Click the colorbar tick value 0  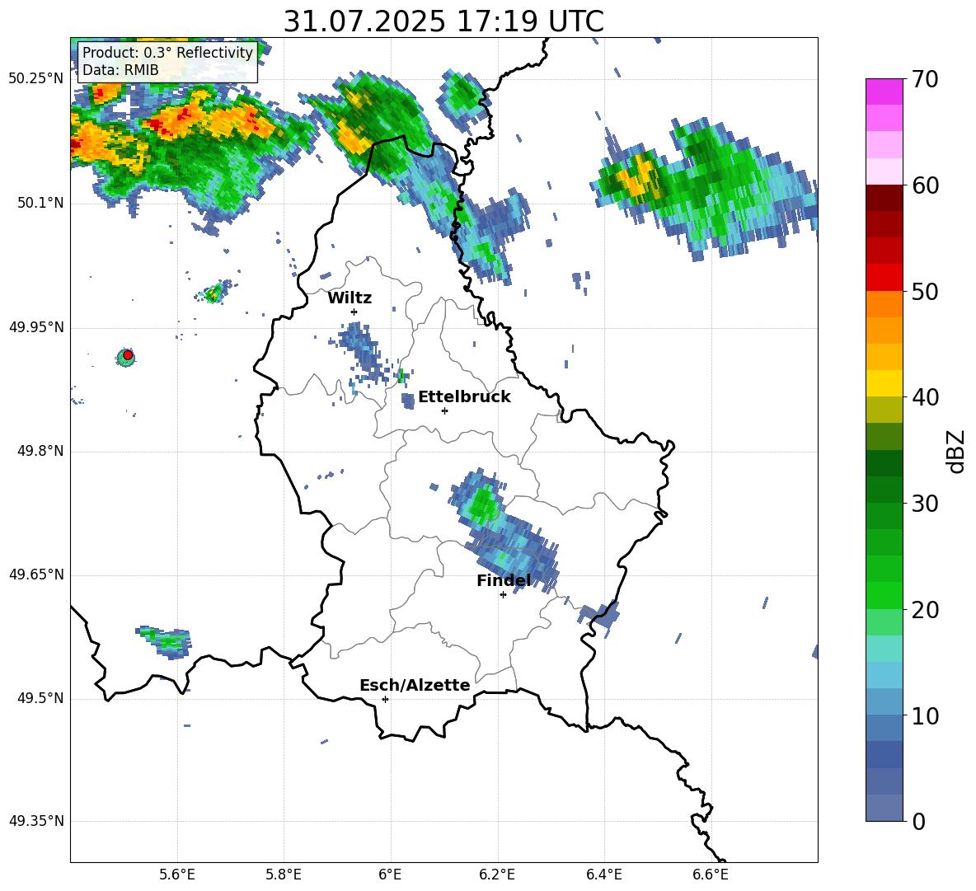918,821
